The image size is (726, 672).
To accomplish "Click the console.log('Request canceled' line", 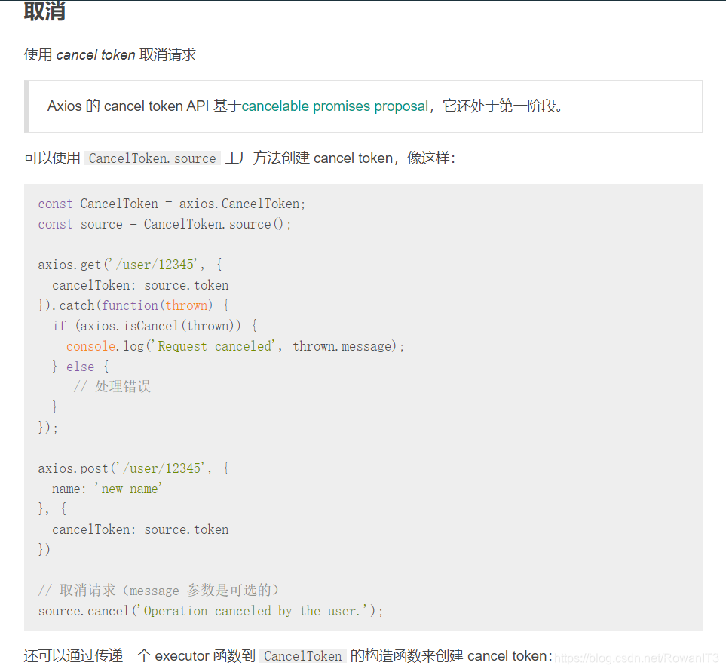I will (235, 346).
